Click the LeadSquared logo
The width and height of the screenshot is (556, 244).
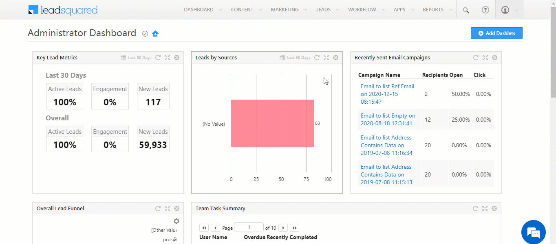pyautogui.click(x=63, y=9)
